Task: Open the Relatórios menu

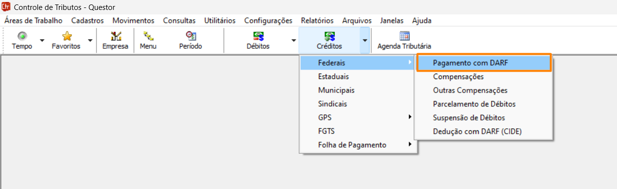Action: coord(317,20)
